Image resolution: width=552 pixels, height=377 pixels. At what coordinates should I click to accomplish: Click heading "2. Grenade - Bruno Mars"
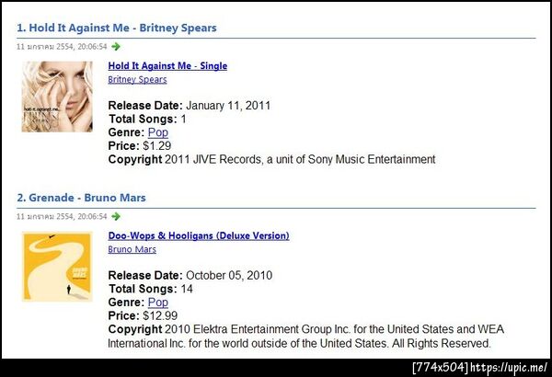tap(81, 198)
